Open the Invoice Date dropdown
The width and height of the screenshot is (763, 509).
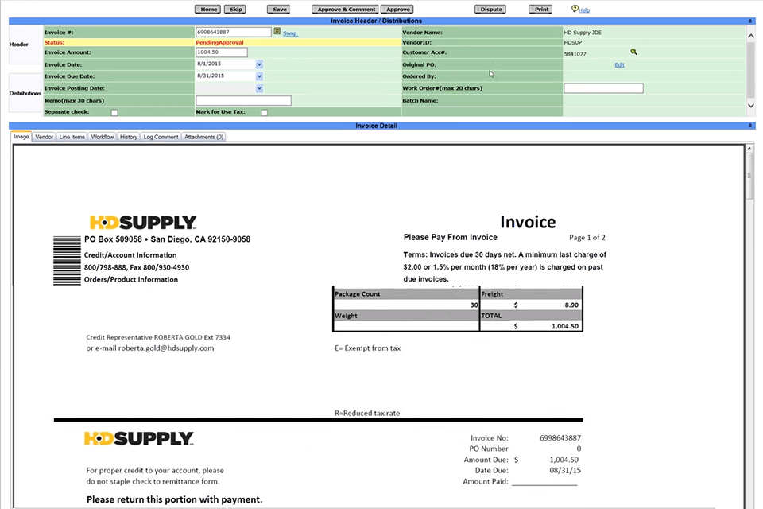(259, 64)
